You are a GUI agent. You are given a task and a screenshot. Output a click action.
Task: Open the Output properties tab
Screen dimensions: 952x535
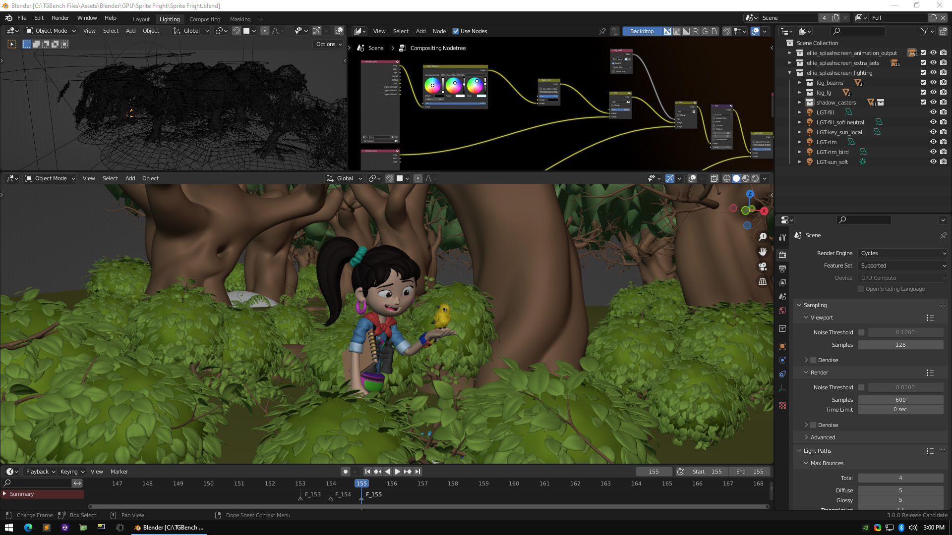click(x=782, y=268)
